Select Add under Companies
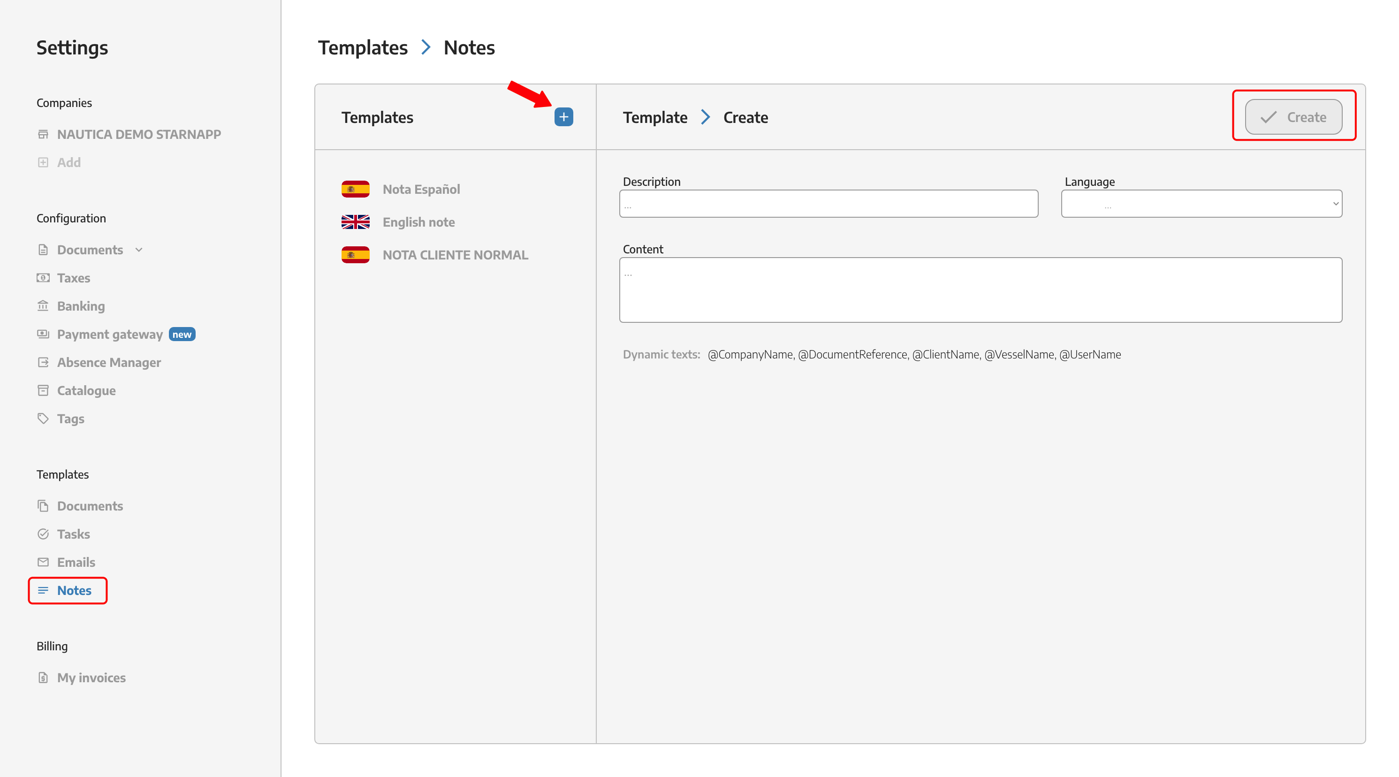Viewport: 1399px width, 777px height. tap(68, 162)
